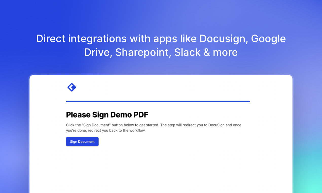Screen dimensions: 322x193
Task: Click the 'Direct integrations with apps' headline
Action: 161,45
